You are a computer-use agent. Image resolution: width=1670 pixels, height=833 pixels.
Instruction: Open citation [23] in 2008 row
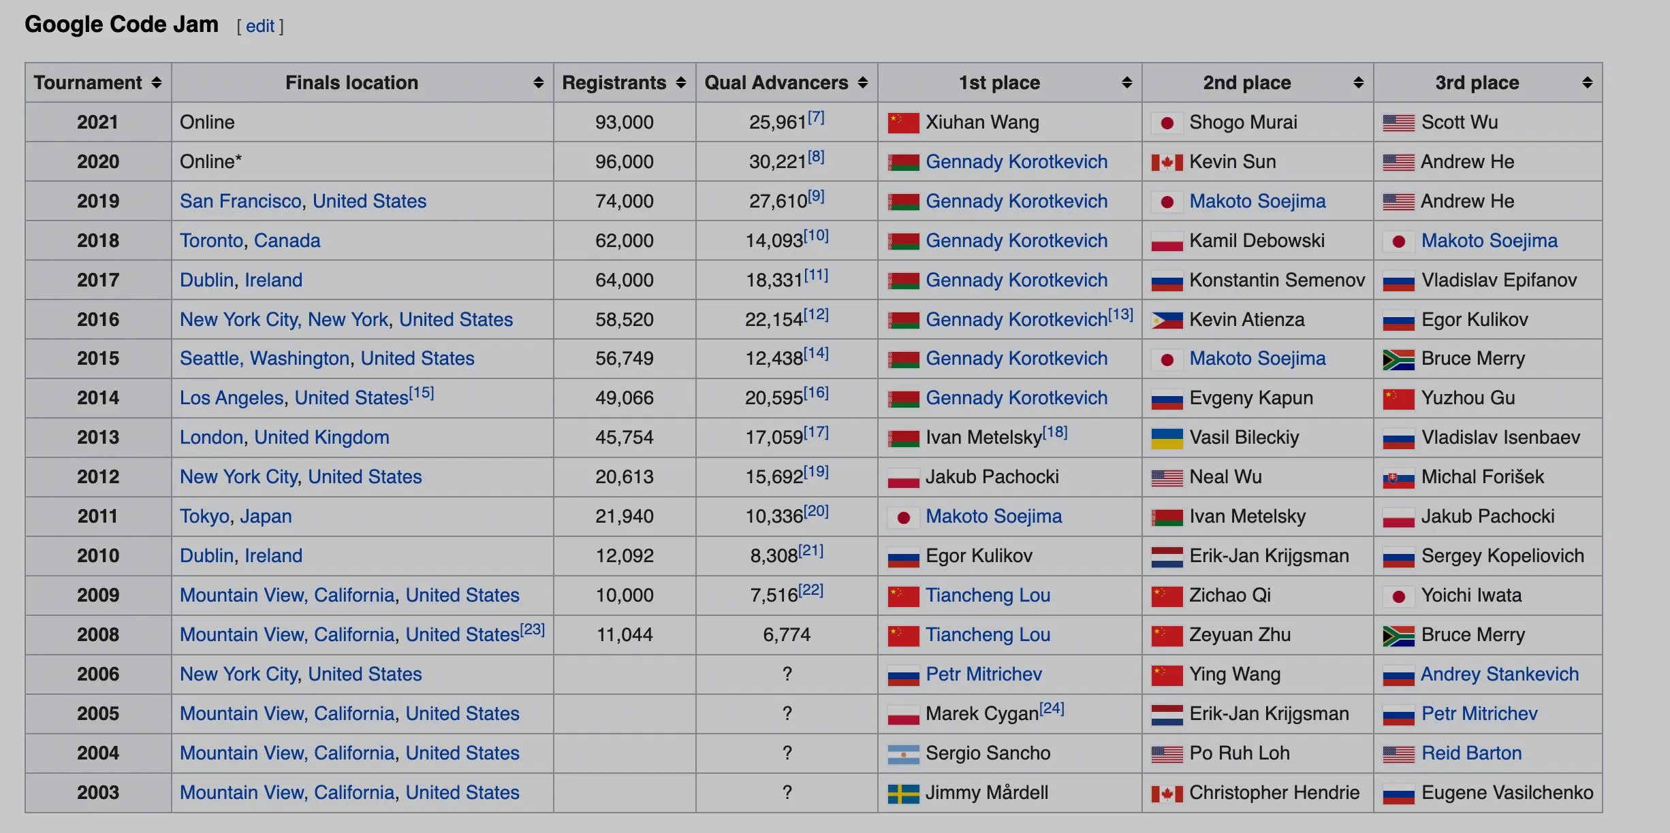[533, 630]
